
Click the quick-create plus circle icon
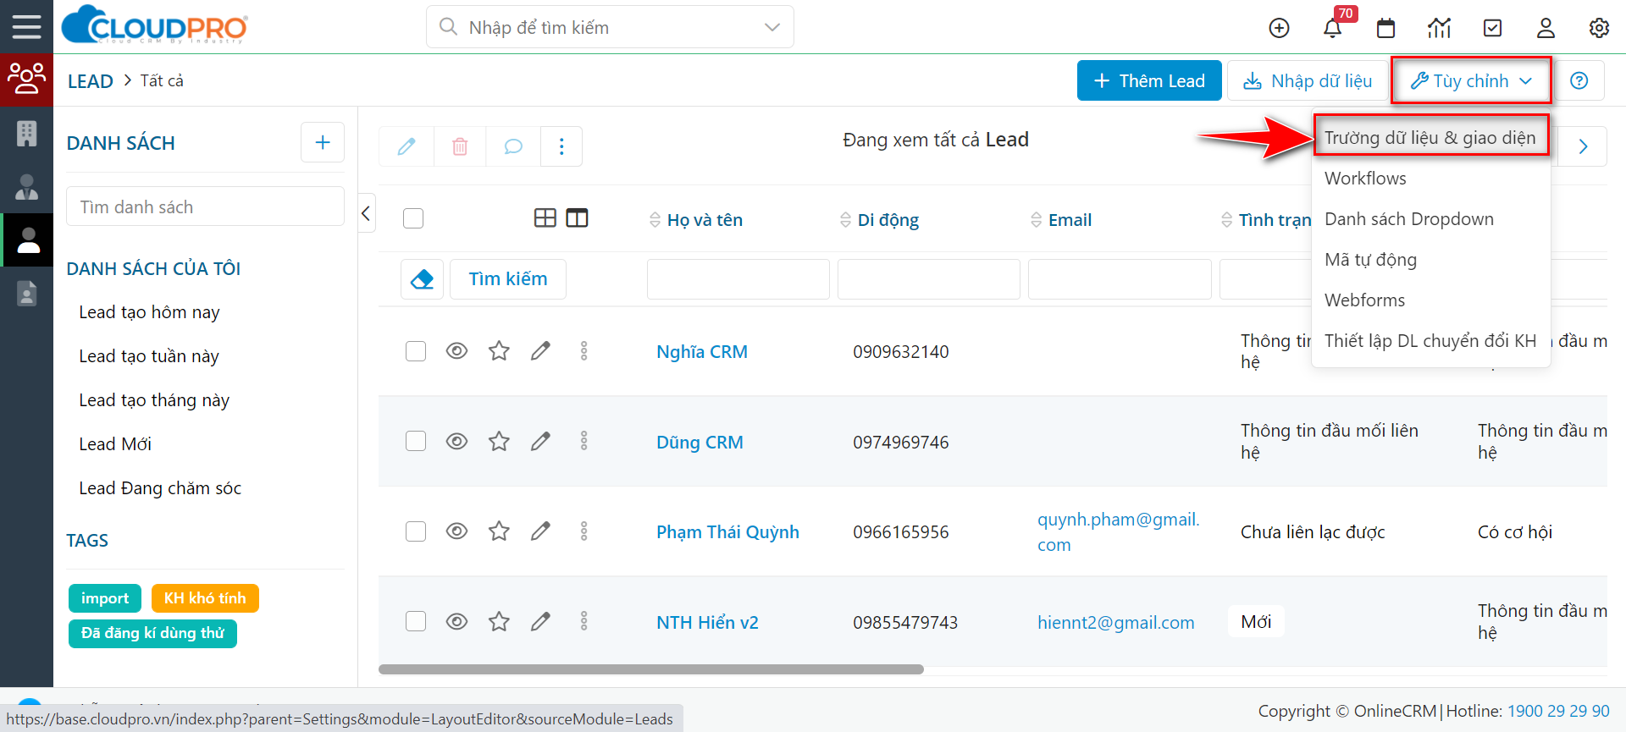1279,28
